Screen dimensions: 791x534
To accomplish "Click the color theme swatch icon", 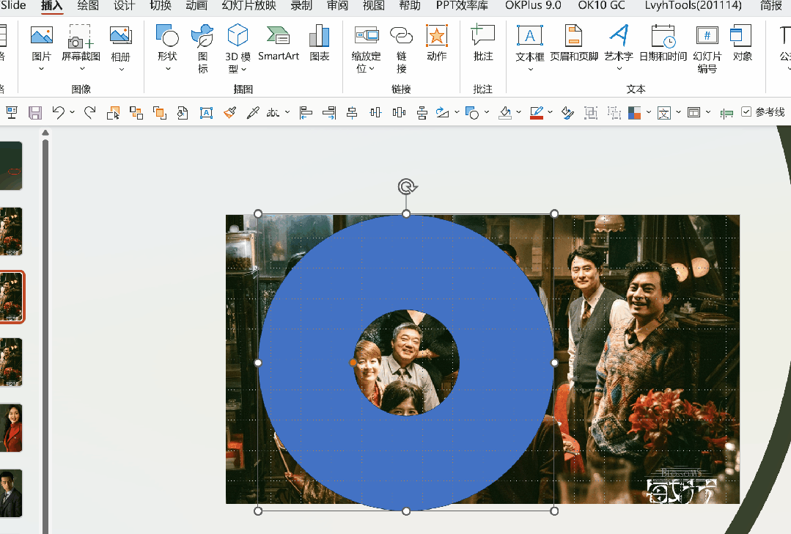I will coord(634,112).
